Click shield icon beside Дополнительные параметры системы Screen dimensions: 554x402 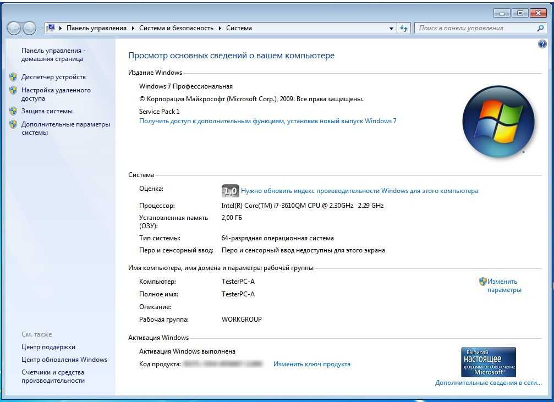(13, 124)
